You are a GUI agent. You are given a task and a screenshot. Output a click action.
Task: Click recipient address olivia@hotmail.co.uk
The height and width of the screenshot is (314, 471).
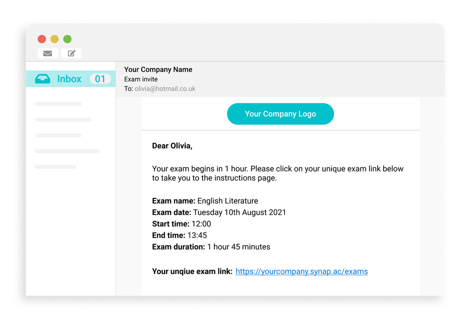click(x=164, y=88)
